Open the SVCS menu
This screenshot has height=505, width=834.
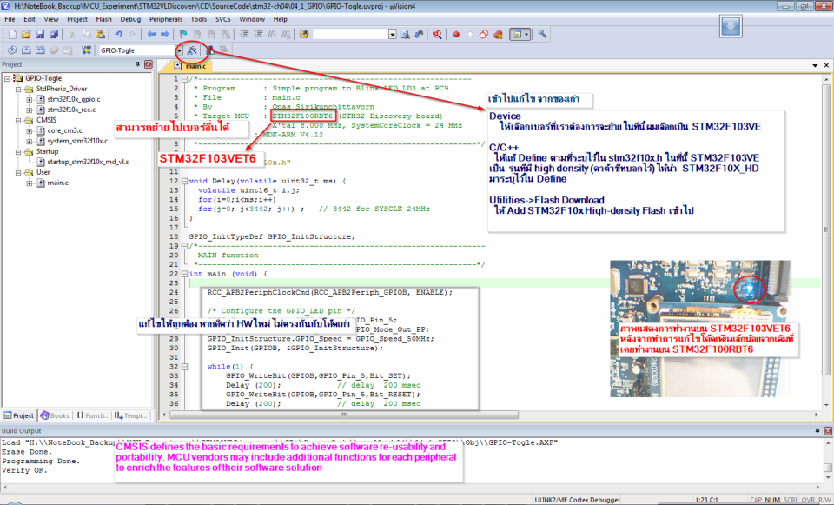point(223,19)
